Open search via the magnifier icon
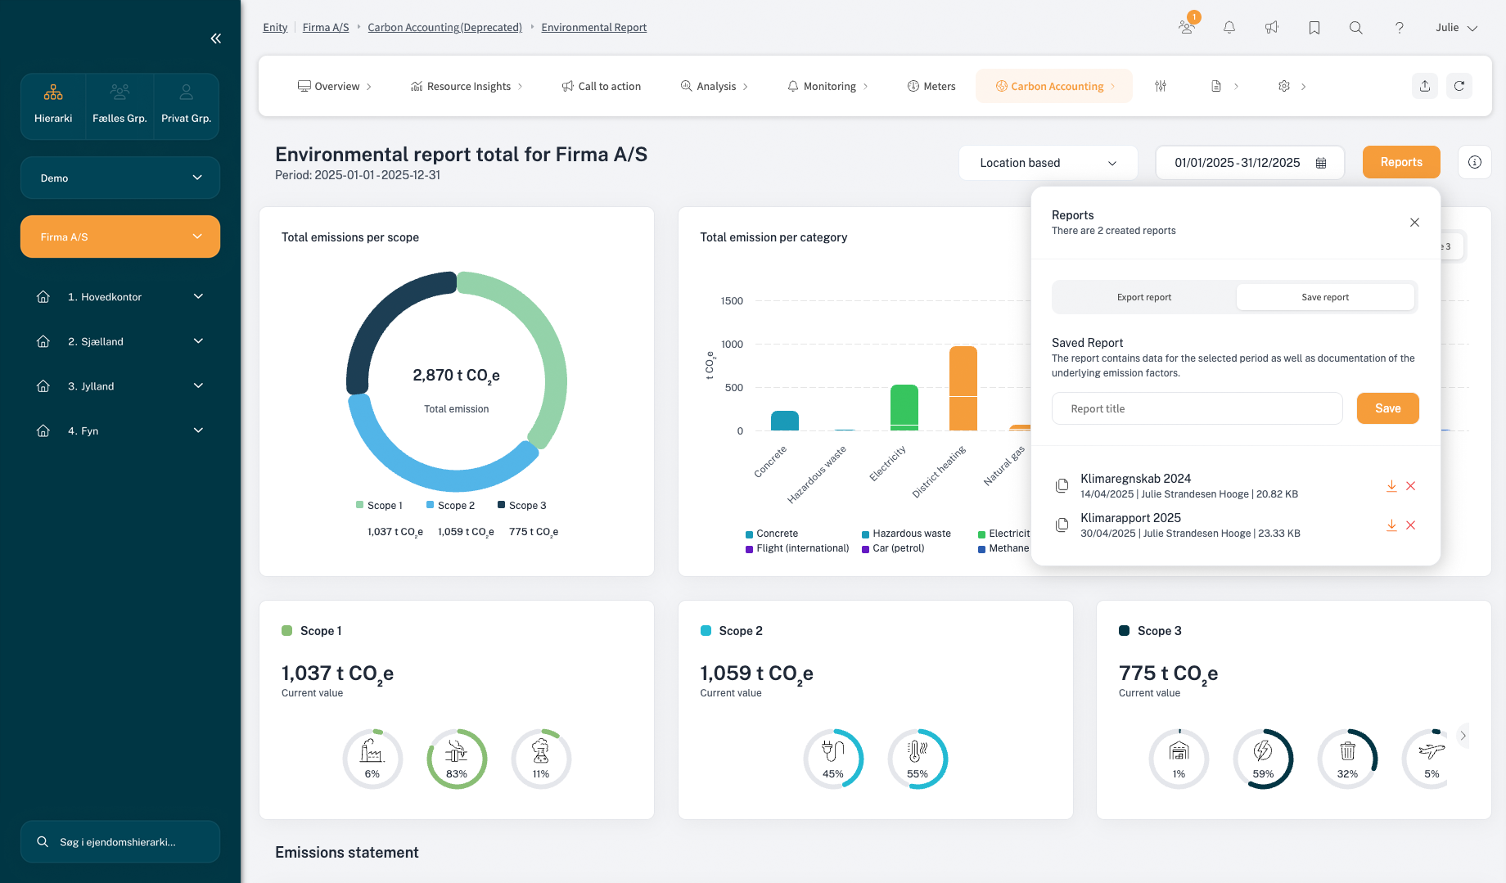 tap(1356, 27)
